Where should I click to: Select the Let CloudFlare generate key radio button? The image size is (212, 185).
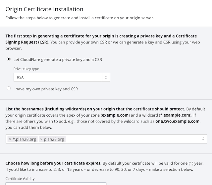pyautogui.click(x=9, y=59)
